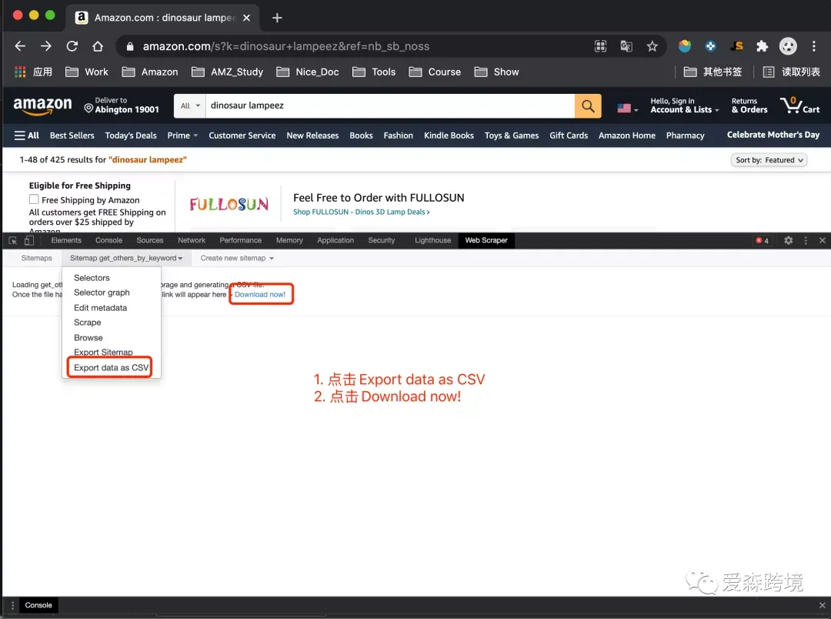Click the Amazon search magnifier button
Viewport: 831px width, 619px height.
588,105
